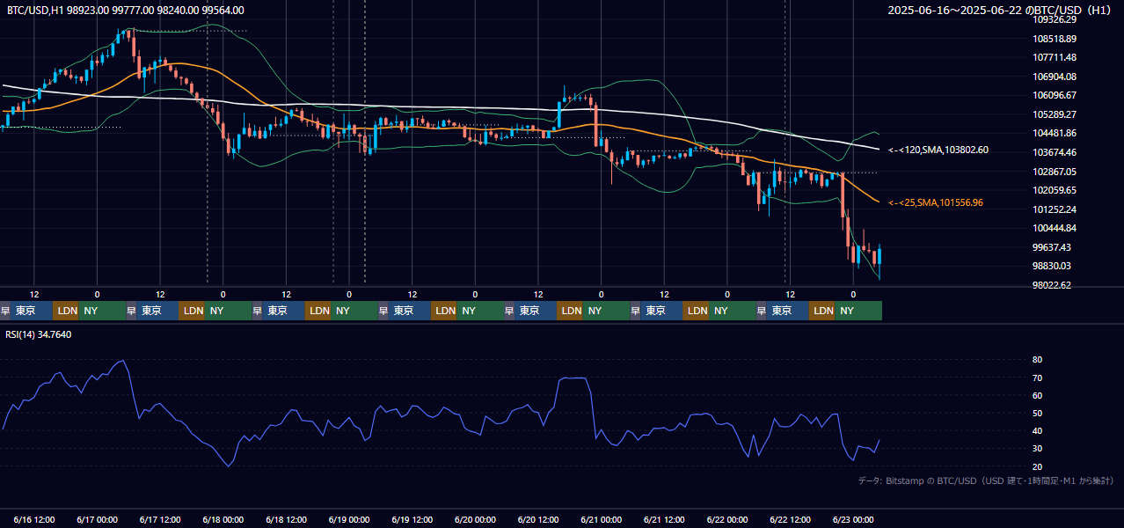Click price axis value 101252.24

1055,209
